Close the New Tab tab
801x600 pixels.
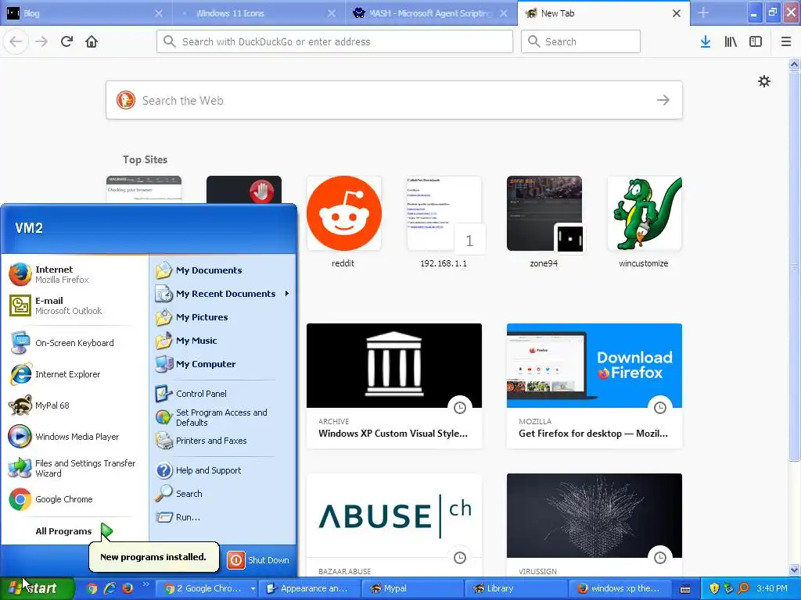[x=677, y=13]
